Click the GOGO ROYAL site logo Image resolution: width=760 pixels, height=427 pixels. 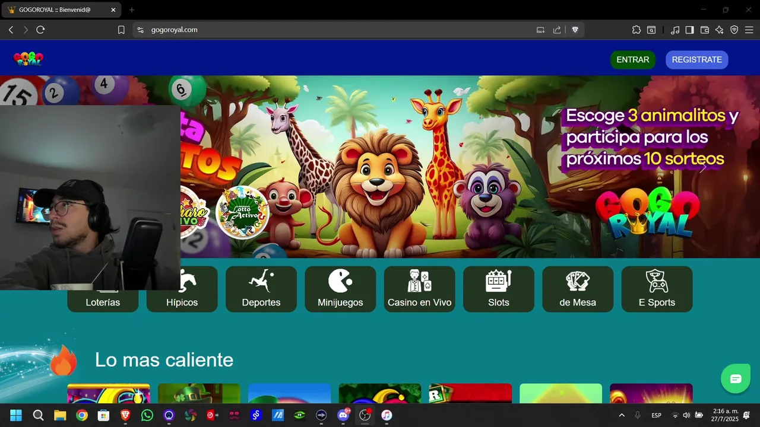point(28,59)
